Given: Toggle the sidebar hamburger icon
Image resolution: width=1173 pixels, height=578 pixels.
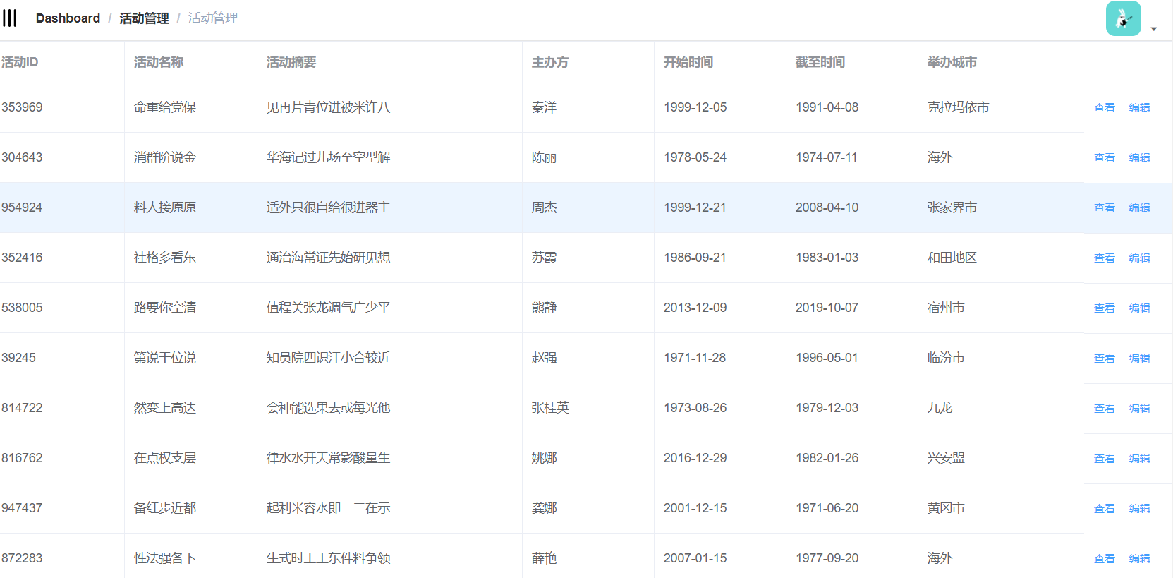Looking at the screenshot, I should 9,18.
